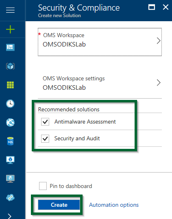
Task: Open the Automation options link
Action: (x=114, y=205)
